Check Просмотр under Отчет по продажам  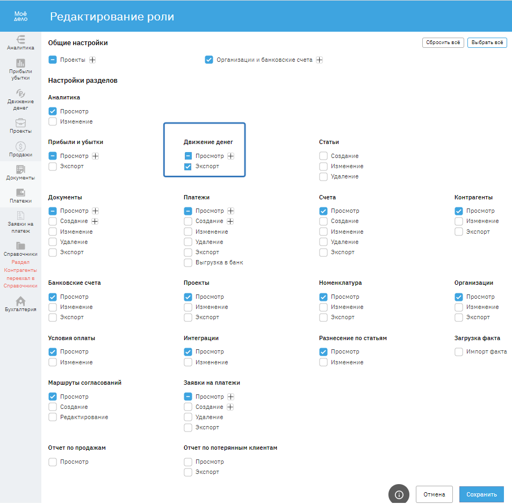pyautogui.click(x=53, y=462)
